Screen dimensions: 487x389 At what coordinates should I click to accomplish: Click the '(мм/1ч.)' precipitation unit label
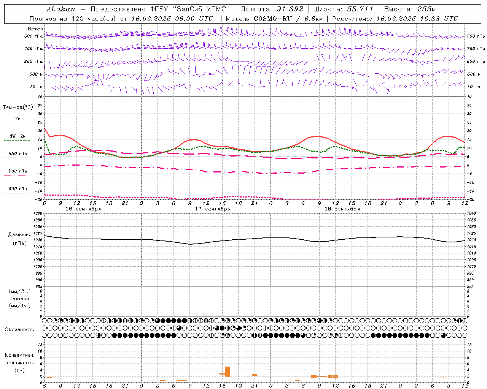click(20, 306)
